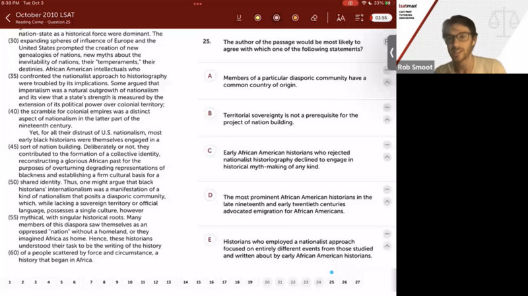This screenshot has width=528, height=296.
Task: Adjust line spacing with the toolbar icon
Action: [x=360, y=18]
